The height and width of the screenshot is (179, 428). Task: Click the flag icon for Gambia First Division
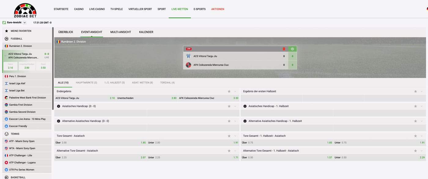(6, 105)
